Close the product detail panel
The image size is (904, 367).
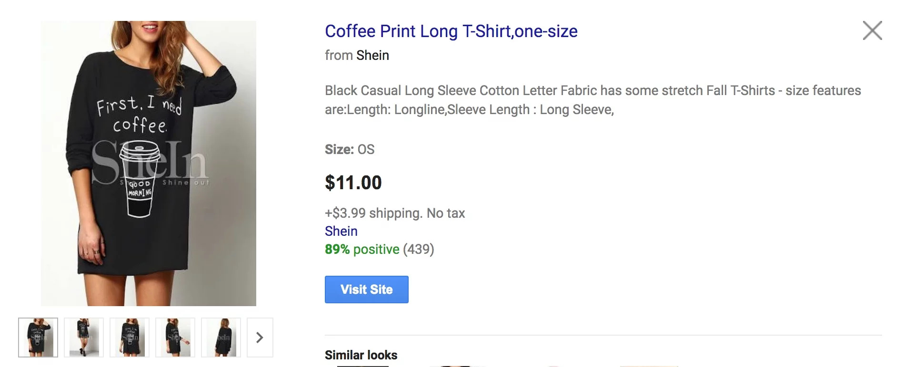click(x=873, y=30)
